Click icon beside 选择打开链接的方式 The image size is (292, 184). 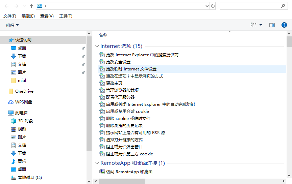pos(102,140)
